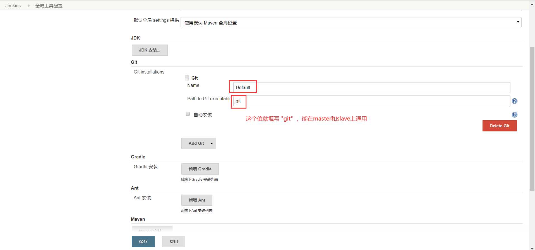535x250 pixels.
Task: Select the '系统下Ant 安装列表' text
Action: (x=196, y=210)
